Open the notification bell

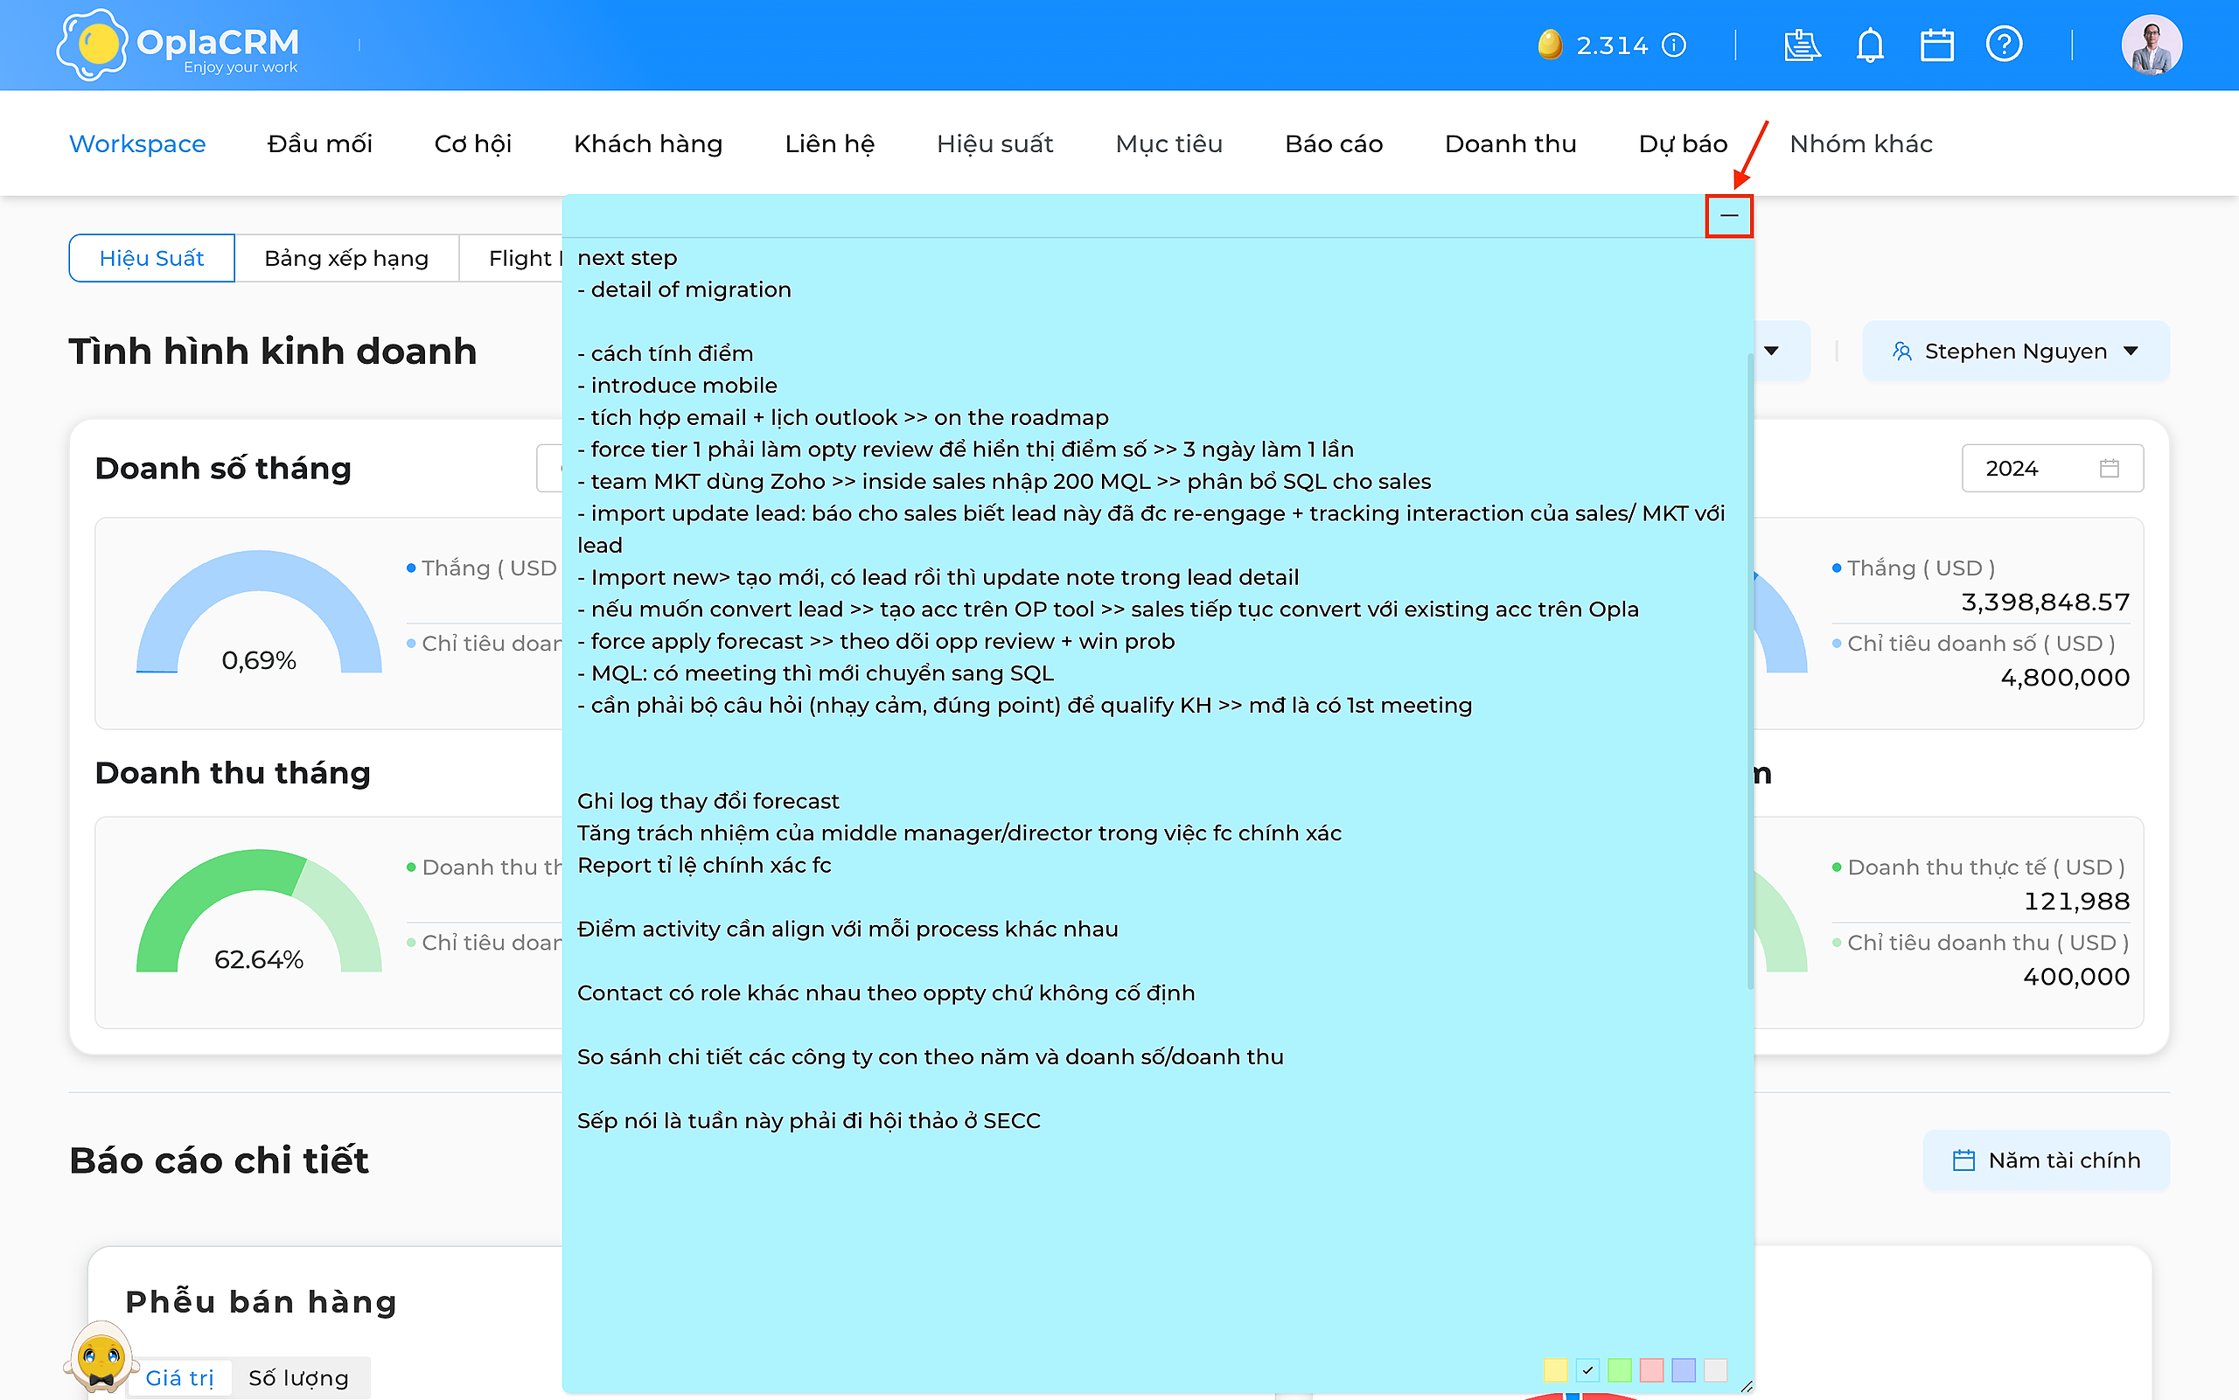pos(1870,45)
